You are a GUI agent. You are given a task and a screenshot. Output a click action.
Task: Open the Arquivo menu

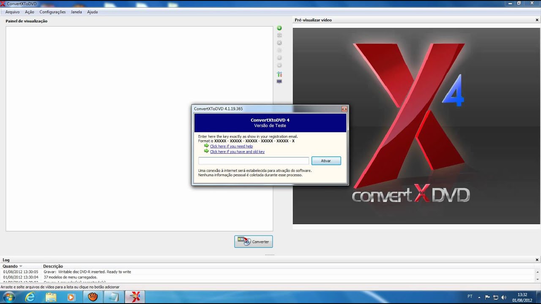point(12,12)
